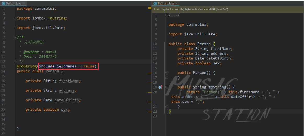304x136 pixels.
Task: Click the dateOfBirth field in Person.java
Action: (67, 100)
